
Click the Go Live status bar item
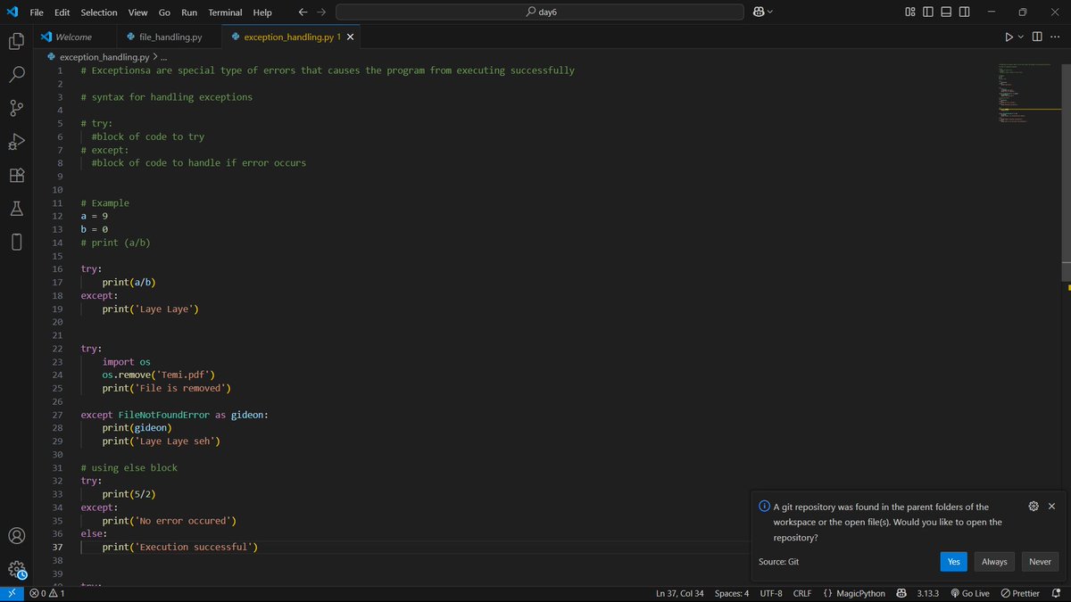click(x=969, y=592)
